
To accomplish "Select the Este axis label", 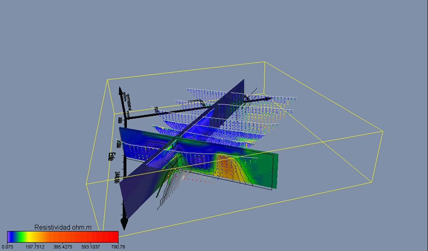I will point(111,156).
